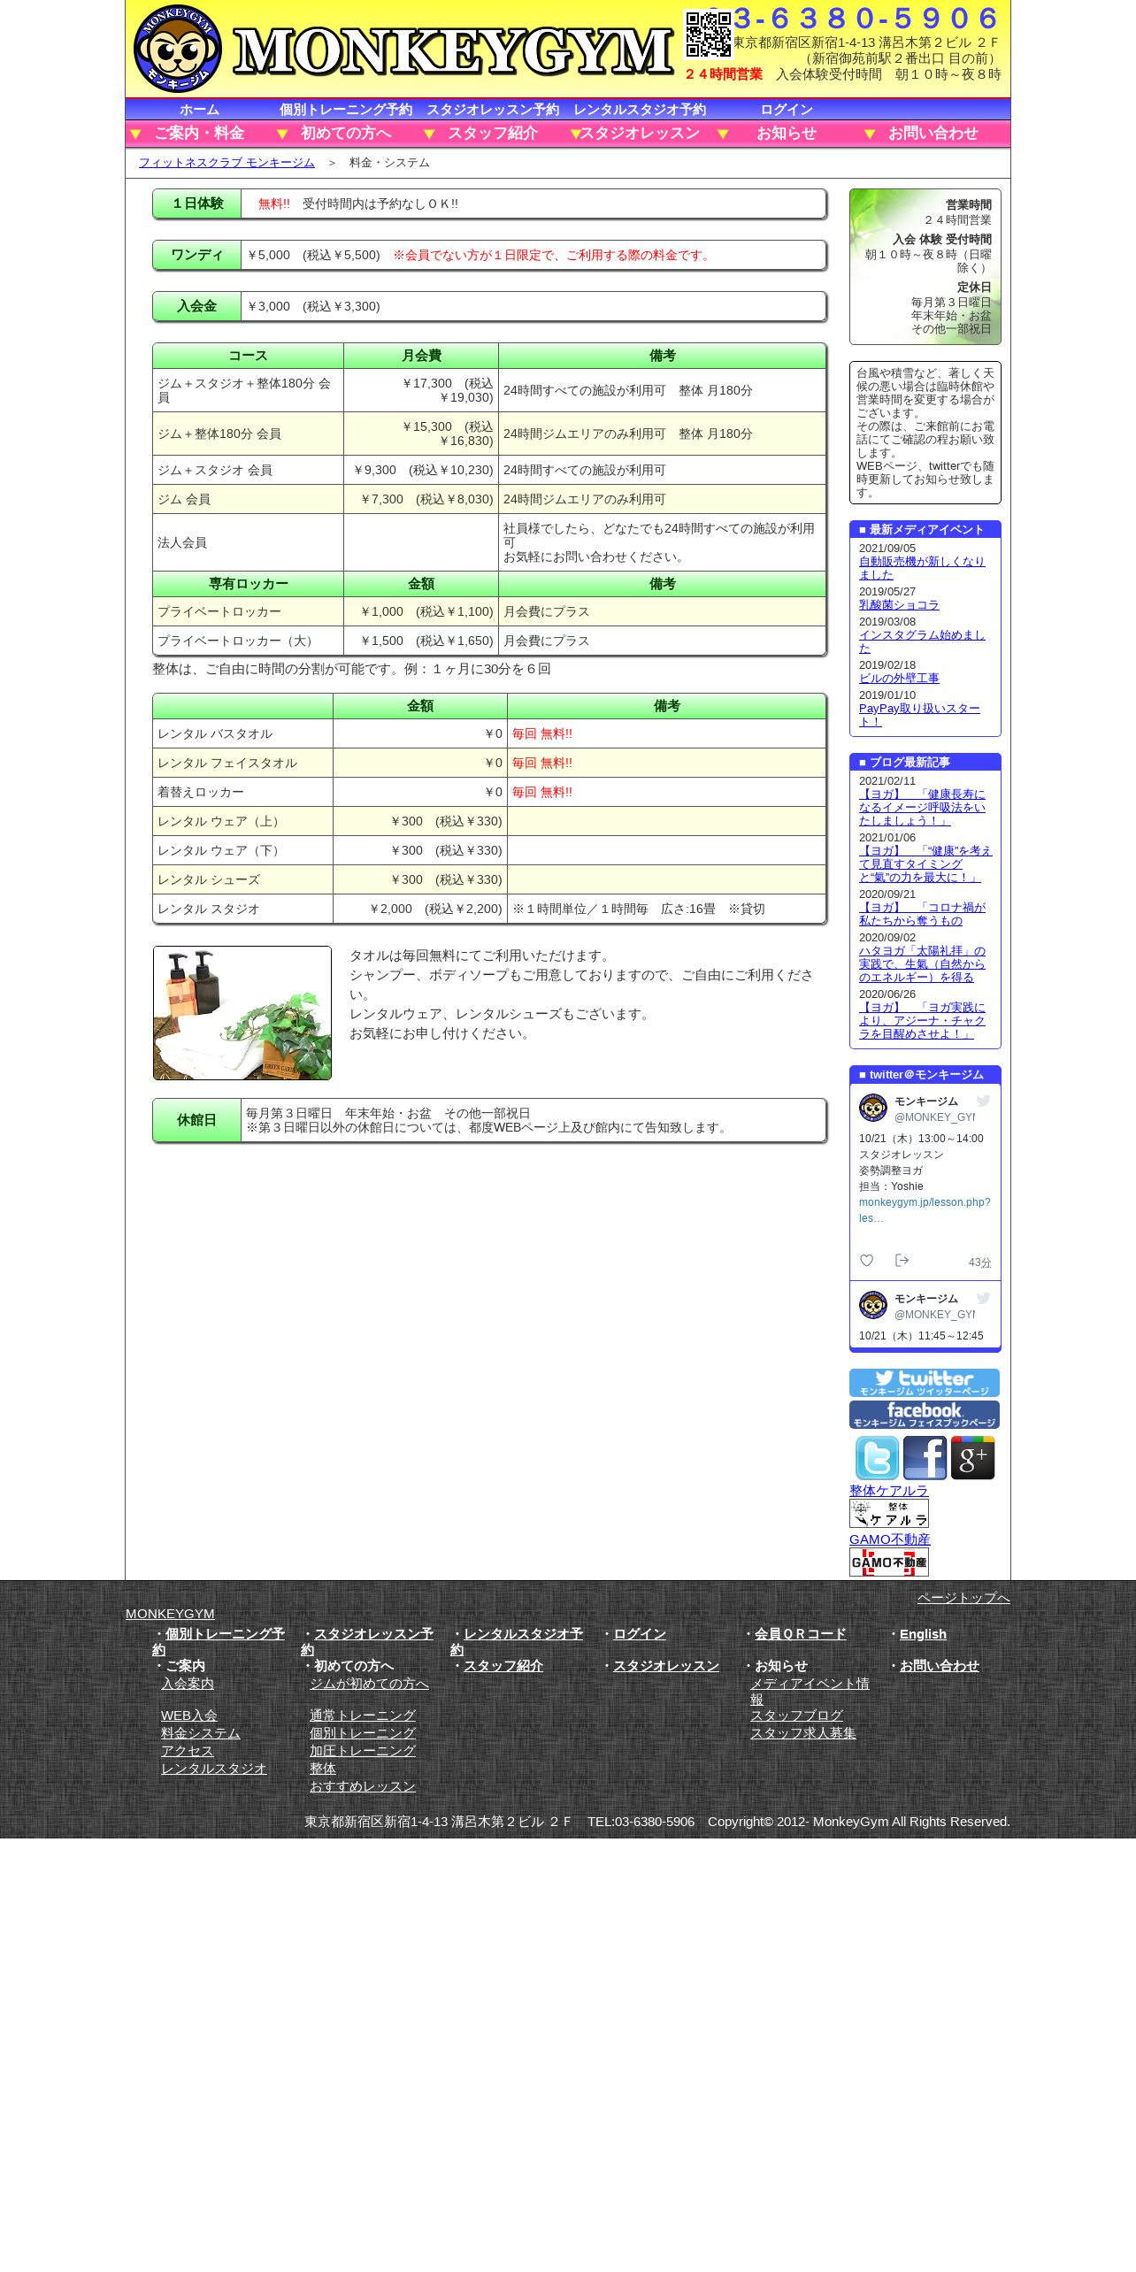Expand the ご案内・料金 dropdown menu
Viewport: 1136px width, 2272px height.
point(199,134)
